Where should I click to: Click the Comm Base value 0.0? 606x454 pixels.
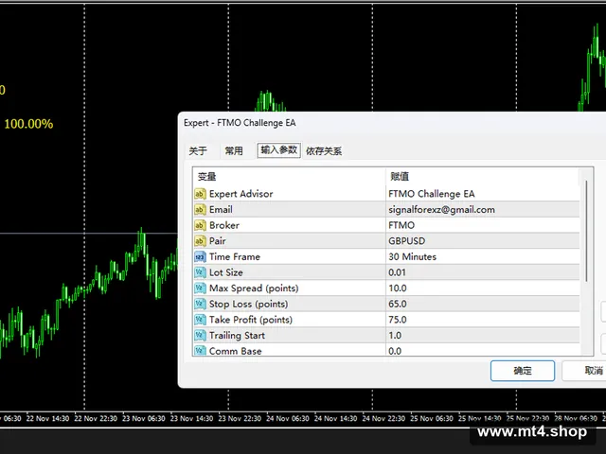tap(395, 351)
